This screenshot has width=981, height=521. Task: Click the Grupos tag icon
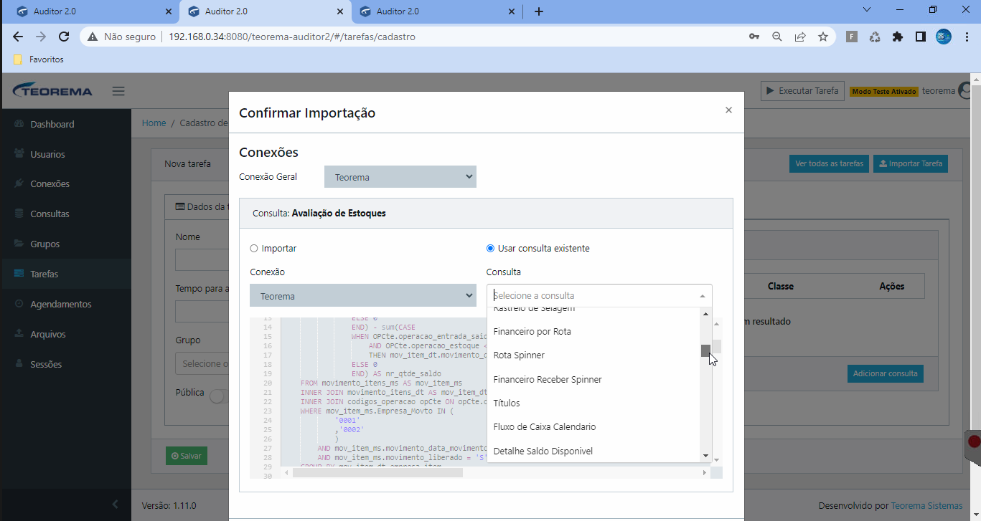click(19, 244)
